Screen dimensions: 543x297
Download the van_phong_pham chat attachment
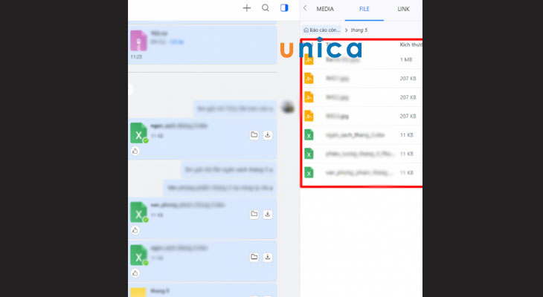tap(267, 214)
